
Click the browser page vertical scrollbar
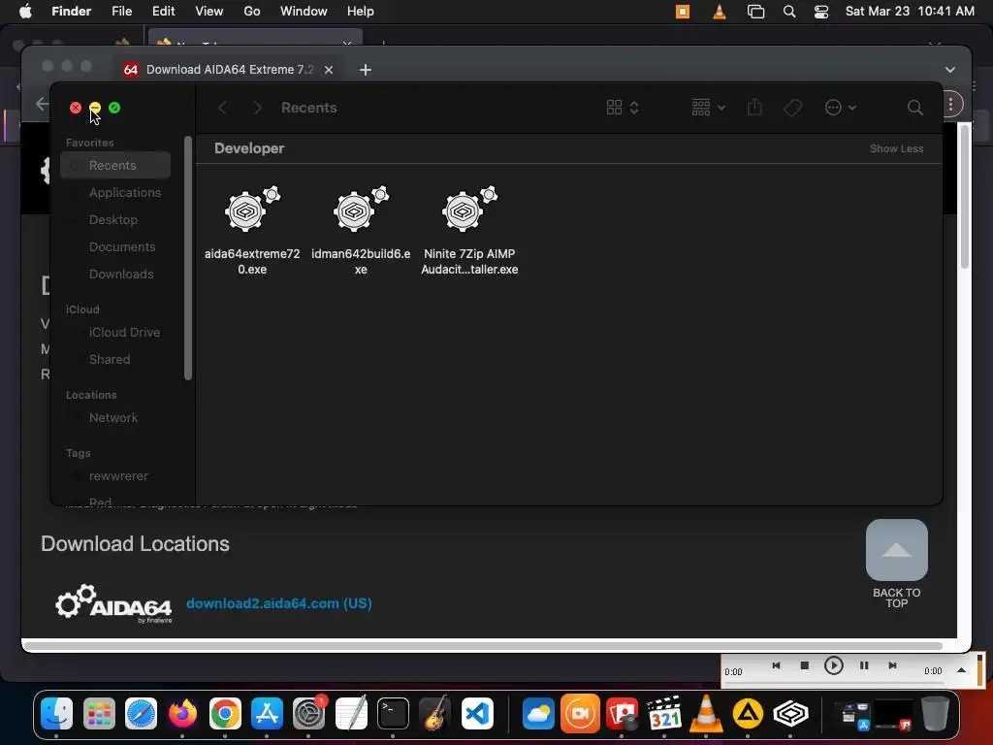point(965,196)
